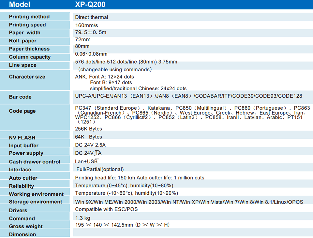Click the '1.3 kg' value
Viewport: 313px width, 238px height.
point(82,218)
